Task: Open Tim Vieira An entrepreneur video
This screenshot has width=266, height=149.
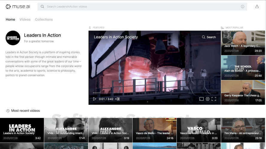Action: click(x=243, y=130)
